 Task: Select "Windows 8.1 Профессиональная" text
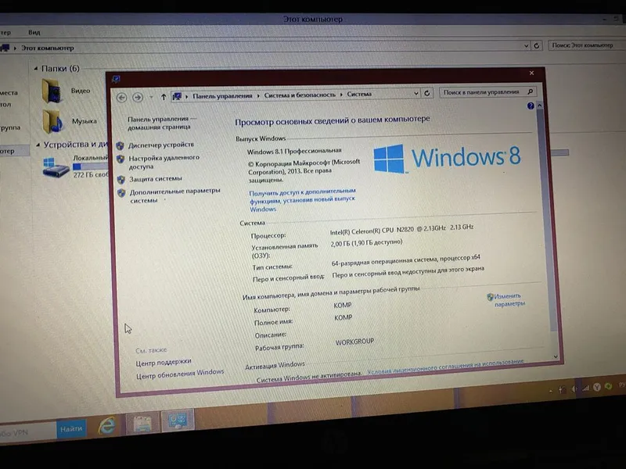click(x=294, y=151)
